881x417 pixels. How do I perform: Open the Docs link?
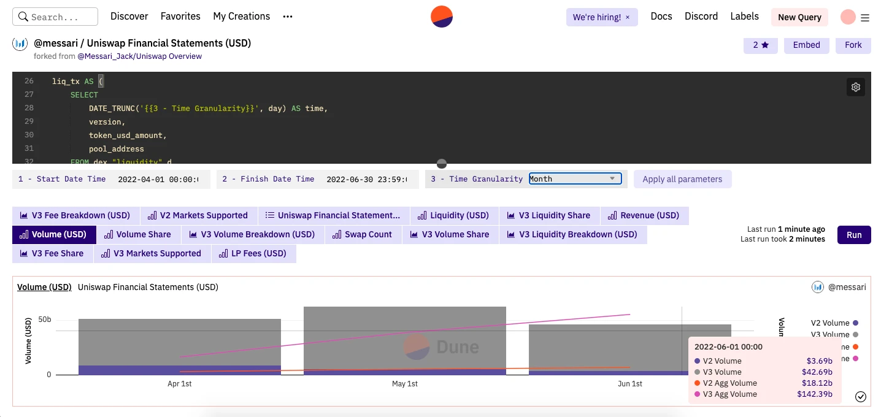point(661,17)
